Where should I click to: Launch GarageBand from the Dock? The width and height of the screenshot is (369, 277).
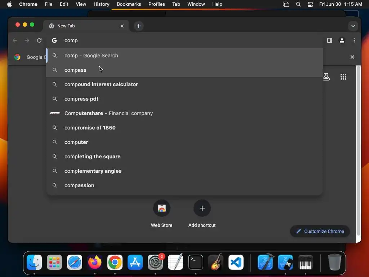215,262
